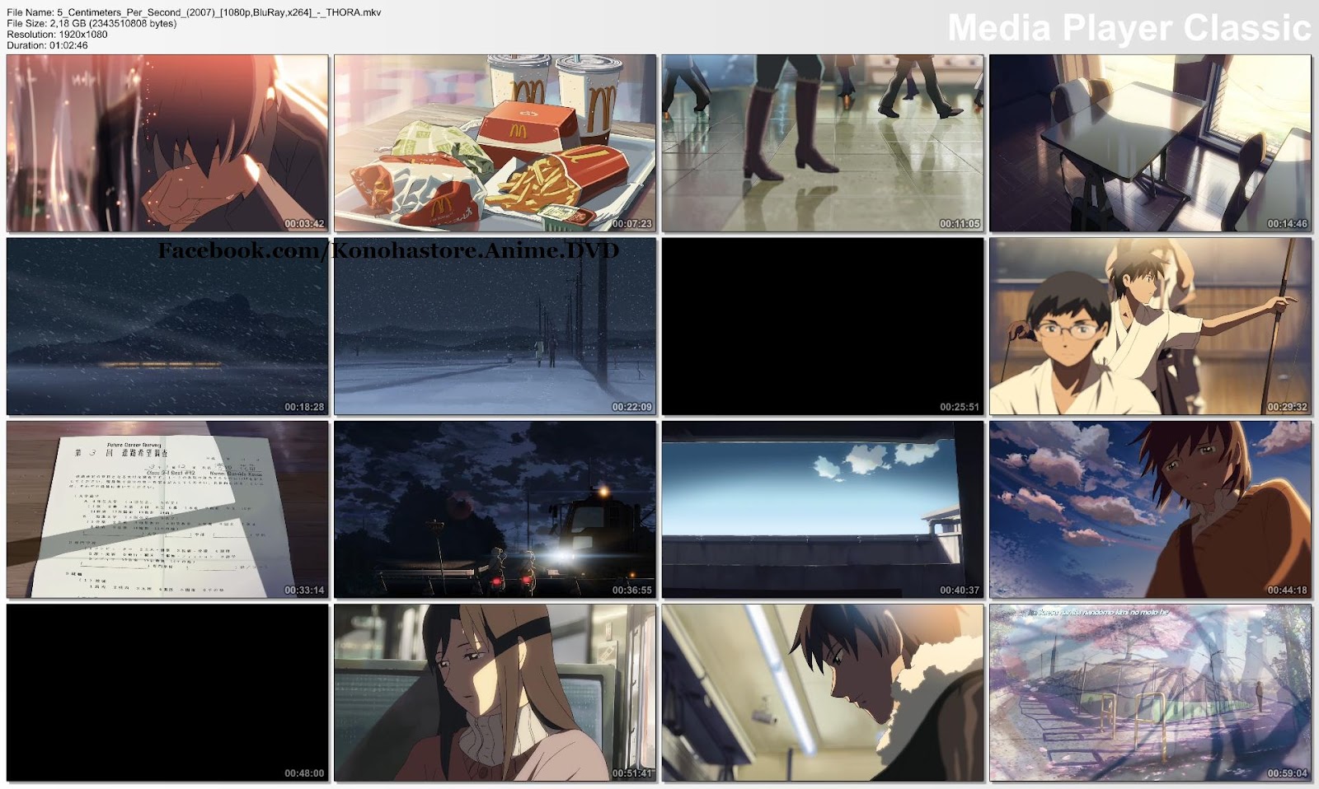
Task: Click the Duration 01:02:46 line
Action: coord(47,45)
